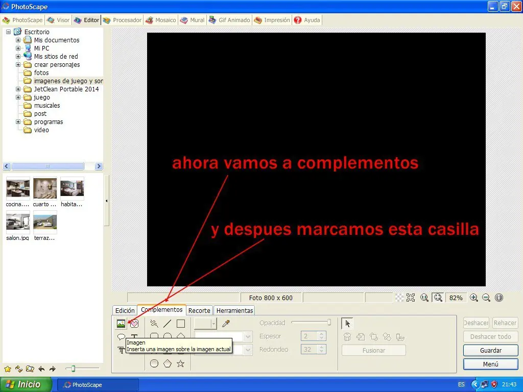Select the filled circle shape tool
The width and height of the screenshot is (523, 392).
154,363
